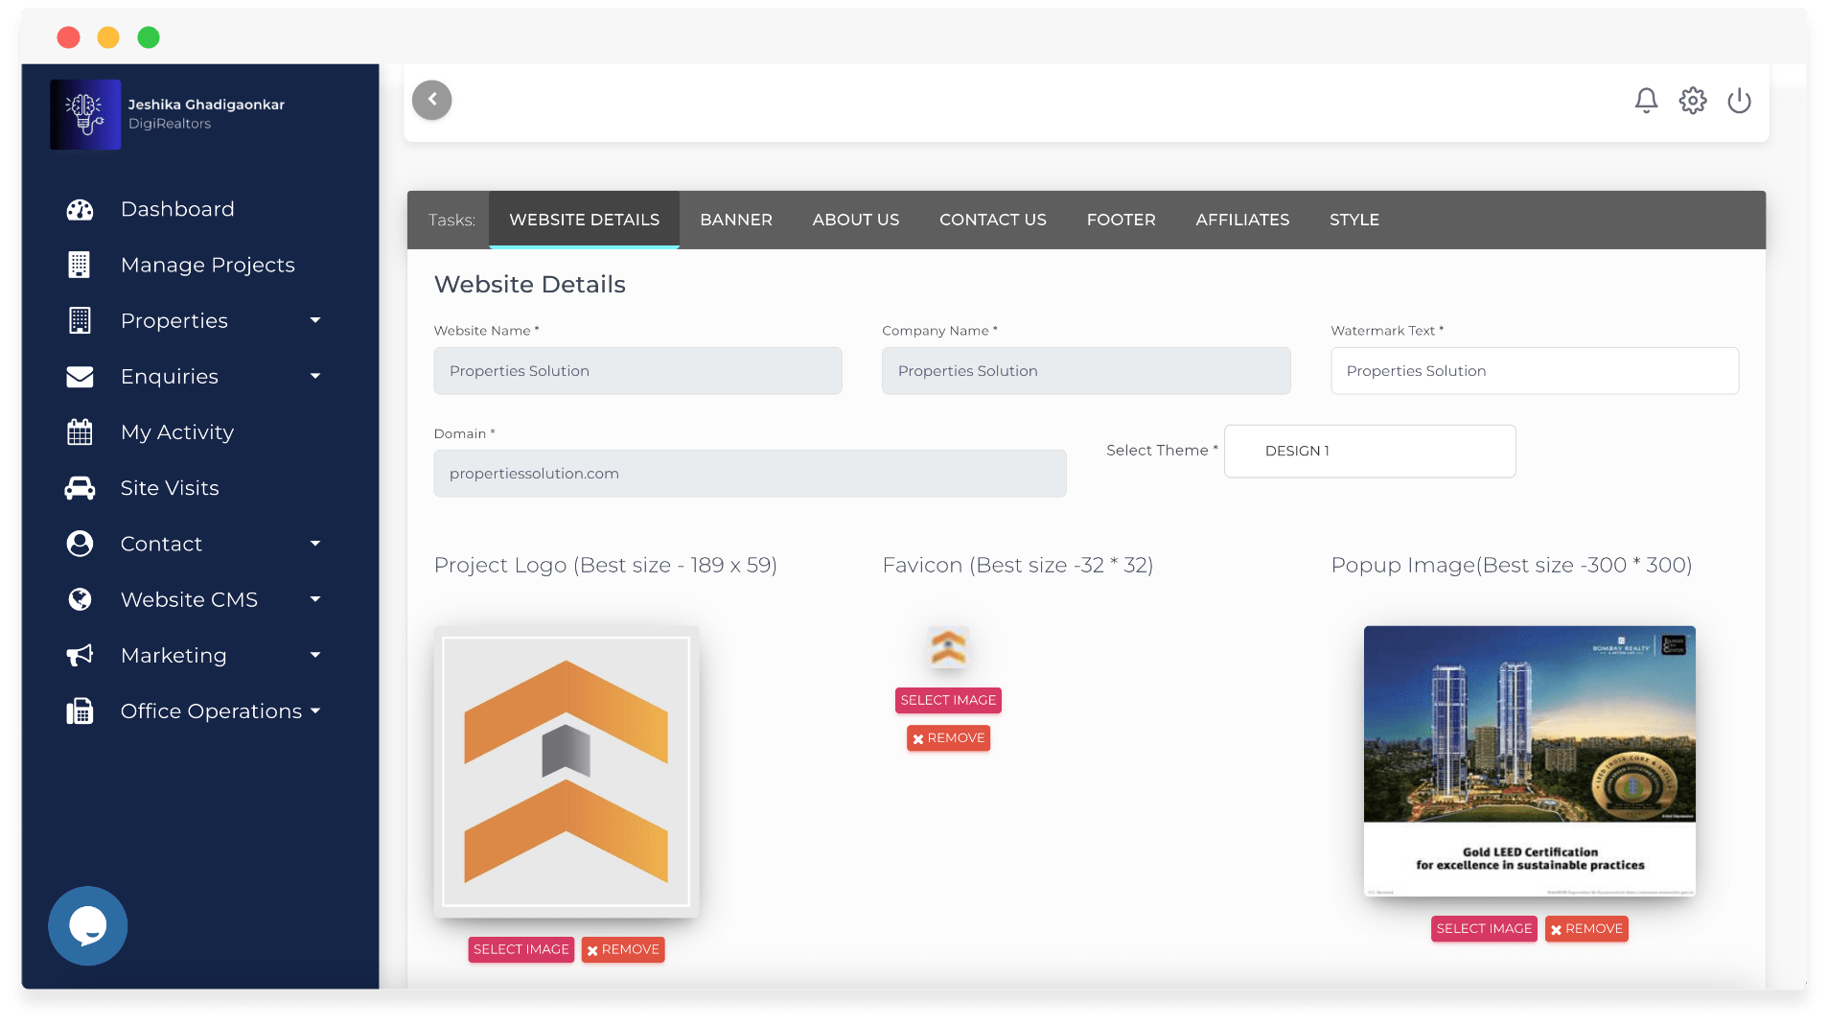
Task: Click the My Activity calendar icon
Action: (x=80, y=432)
